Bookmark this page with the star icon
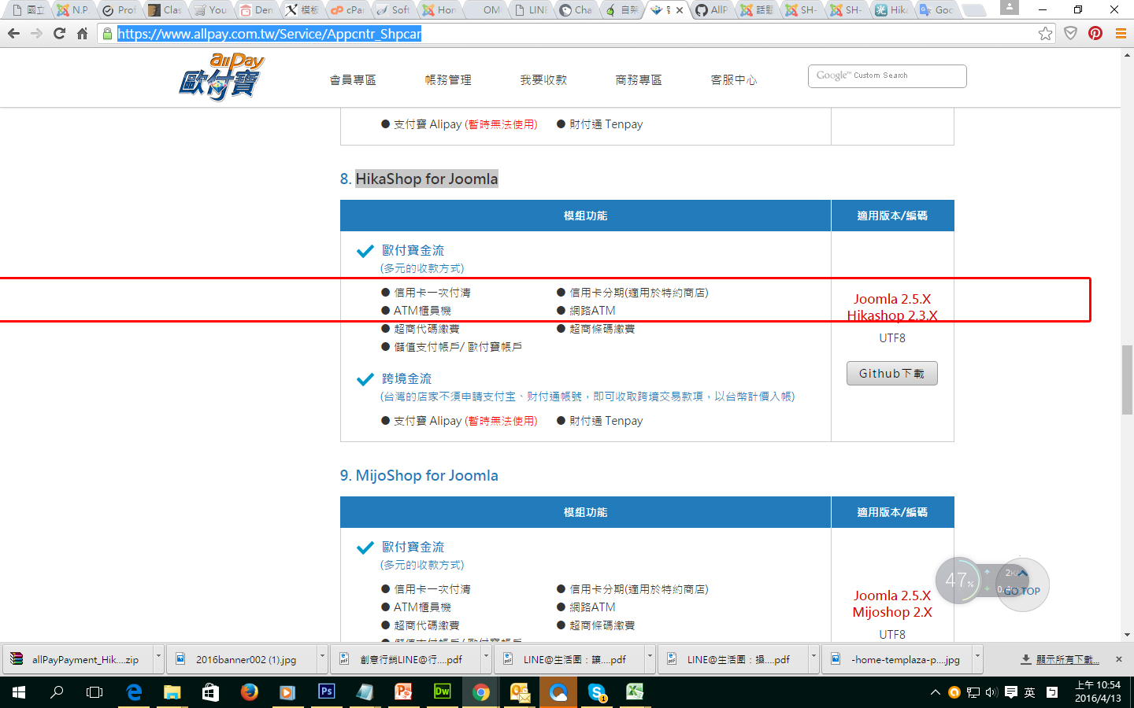The width and height of the screenshot is (1134, 708). (1045, 33)
